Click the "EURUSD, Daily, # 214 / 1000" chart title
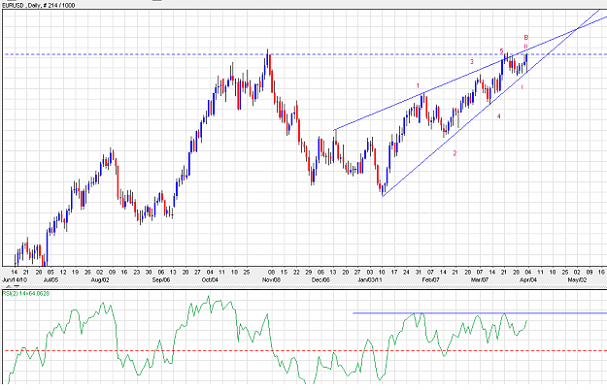607x390 pixels. [x=38, y=5]
